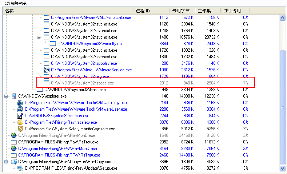The height and width of the screenshot is (174, 287).
Task: Click the RFW\RsTray.exe window icon
Action: (x=14, y=155)
